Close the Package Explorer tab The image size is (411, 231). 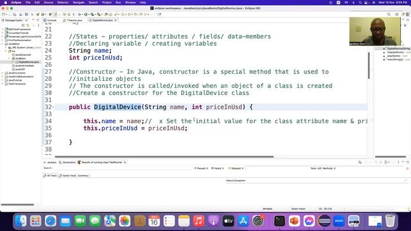(x=26, y=20)
